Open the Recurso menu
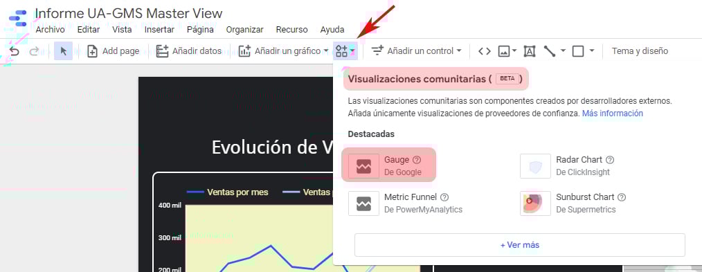The width and height of the screenshot is (702, 272). pos(292,30)
